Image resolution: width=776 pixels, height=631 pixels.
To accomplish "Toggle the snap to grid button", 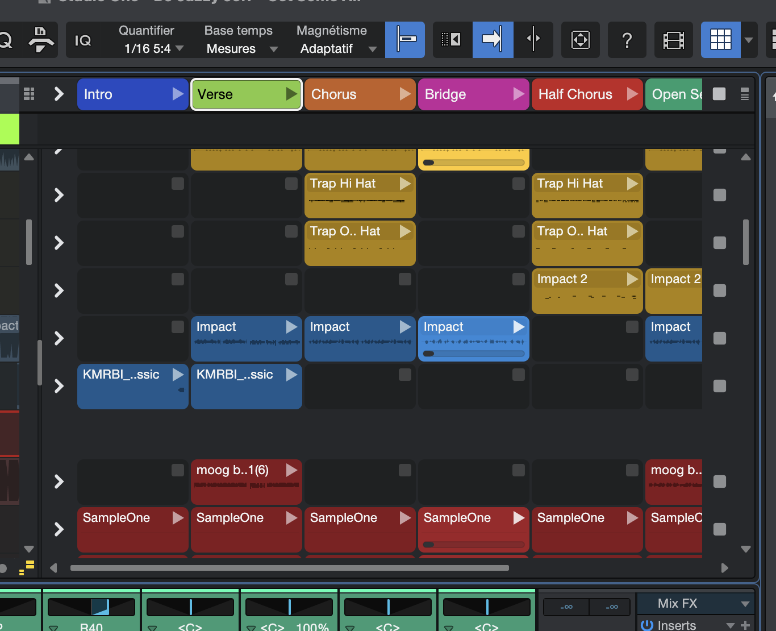I will [405, 40].
